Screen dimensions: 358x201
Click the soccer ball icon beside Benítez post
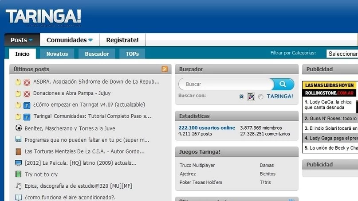(19, 128)
